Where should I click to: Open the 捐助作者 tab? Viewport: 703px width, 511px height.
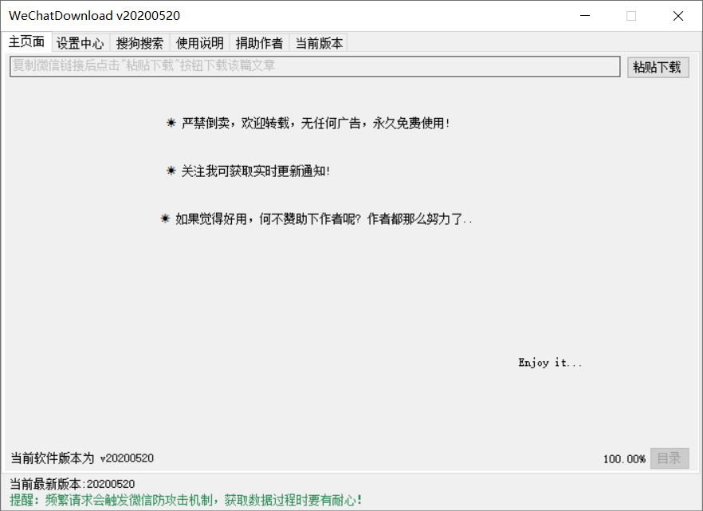click(259, 43)
